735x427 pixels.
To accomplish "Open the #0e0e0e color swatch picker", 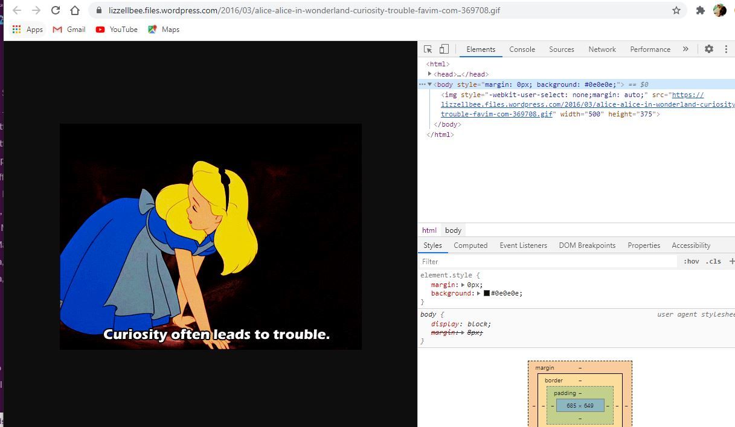I will click(x=486, y=294).
